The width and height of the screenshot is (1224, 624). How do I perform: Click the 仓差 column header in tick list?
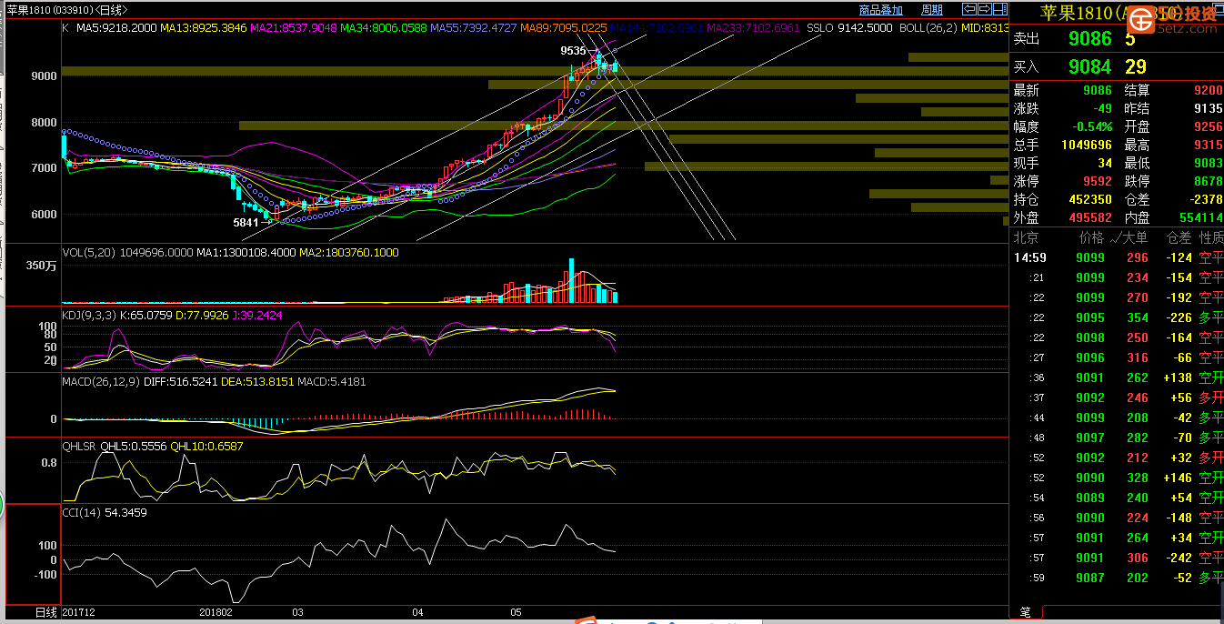(1179, 237)
